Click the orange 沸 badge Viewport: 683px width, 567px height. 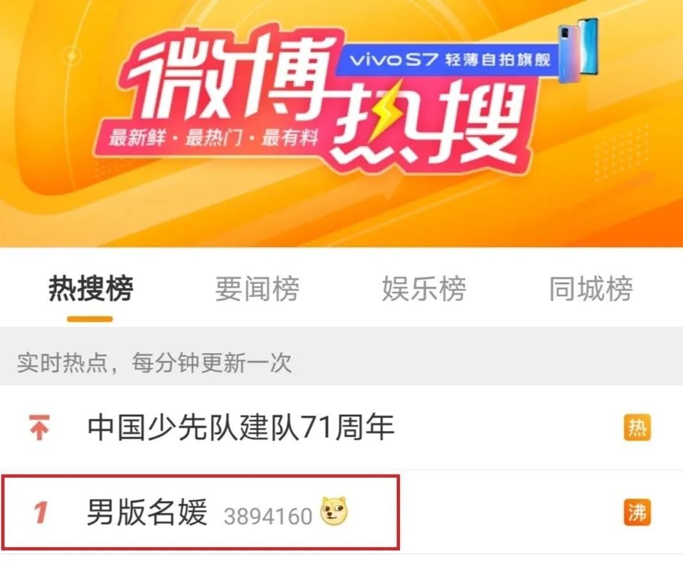(637, 512)
